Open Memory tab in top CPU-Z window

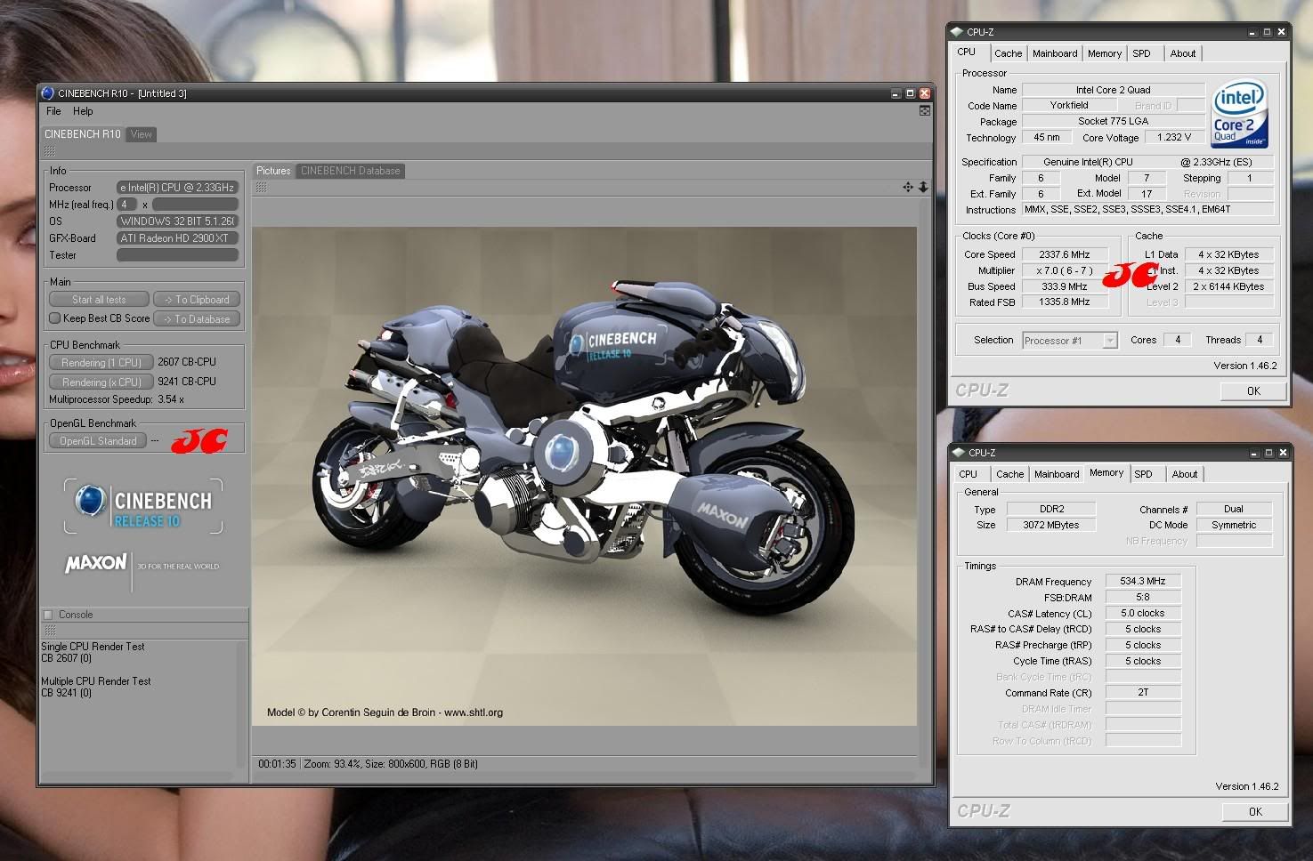pos(1105,53)
